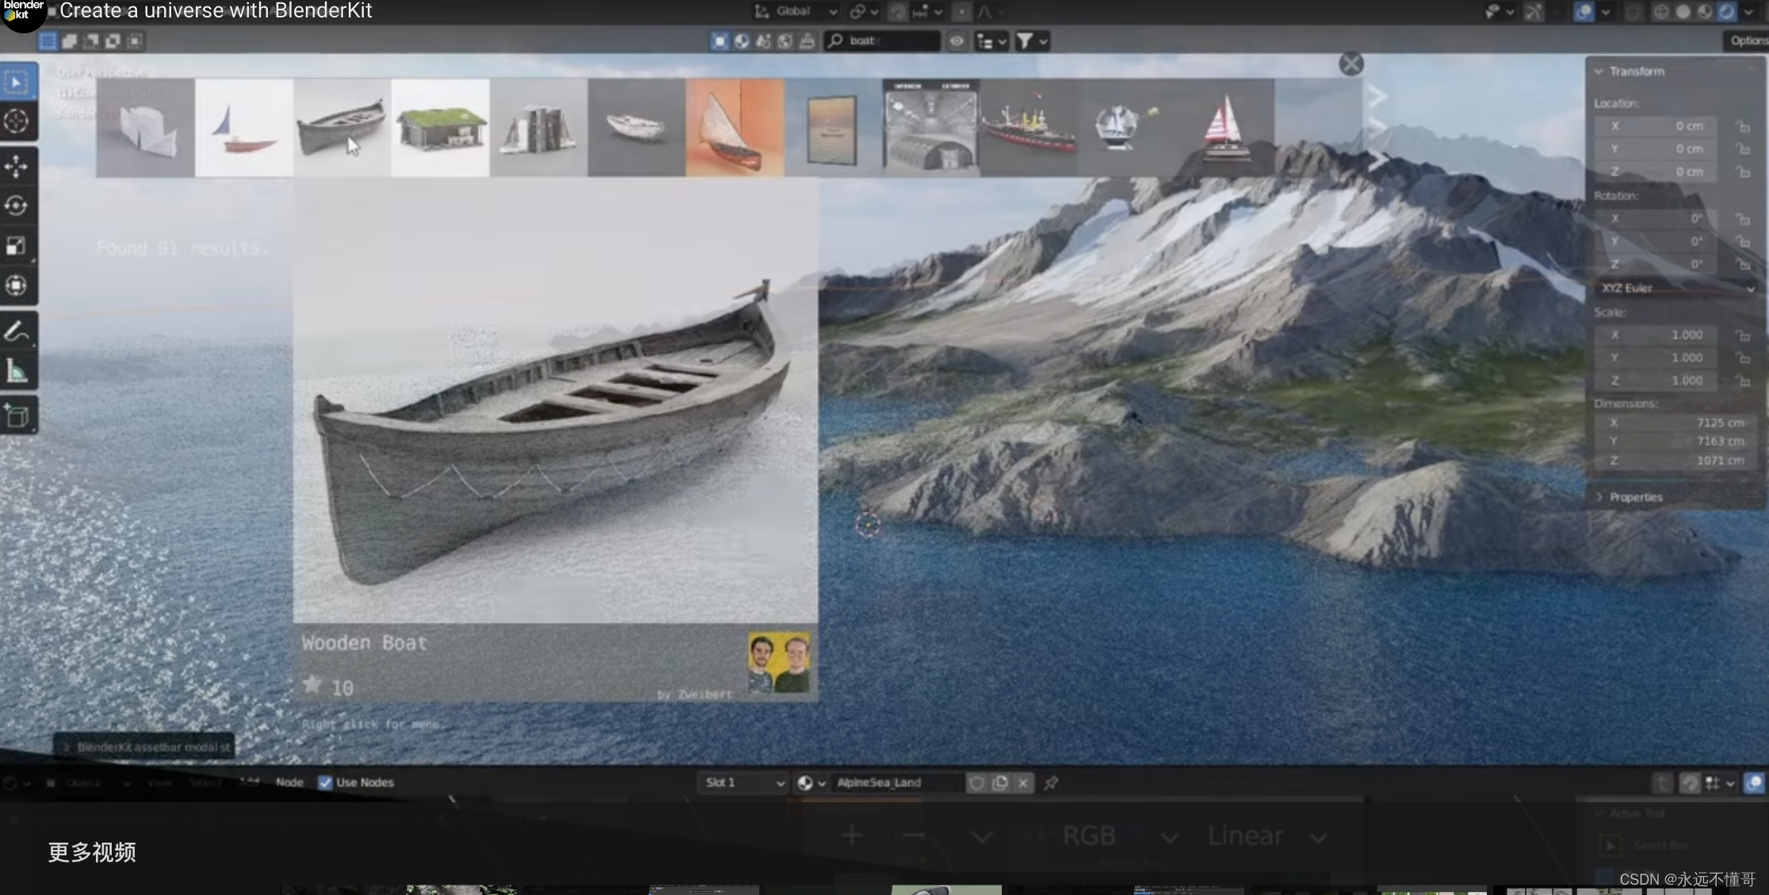This screenshot has height=895, width=1769.
Task: Select the ship in bottle thumbnail
Action: pos(1126,128)
